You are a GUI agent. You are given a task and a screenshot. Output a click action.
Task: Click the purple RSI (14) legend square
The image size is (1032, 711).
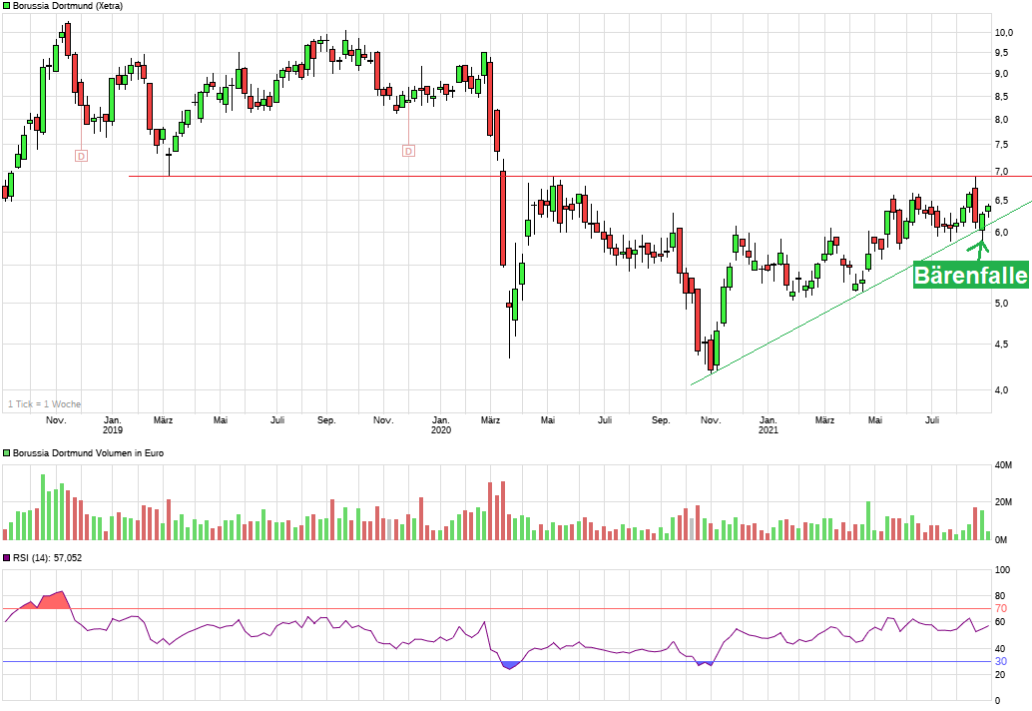[x=7, y=557]
